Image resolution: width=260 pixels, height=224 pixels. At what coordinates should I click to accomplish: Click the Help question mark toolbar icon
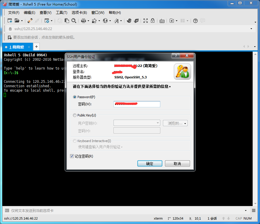(196, 21)
